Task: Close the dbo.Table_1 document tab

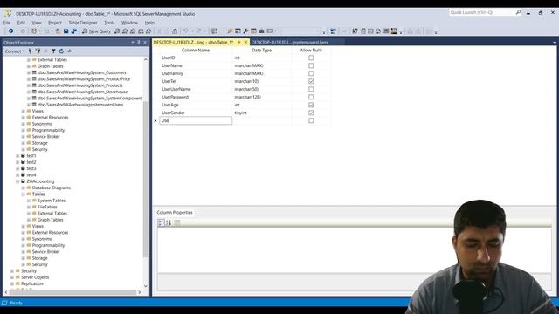Action: click(x=245, y=43)
